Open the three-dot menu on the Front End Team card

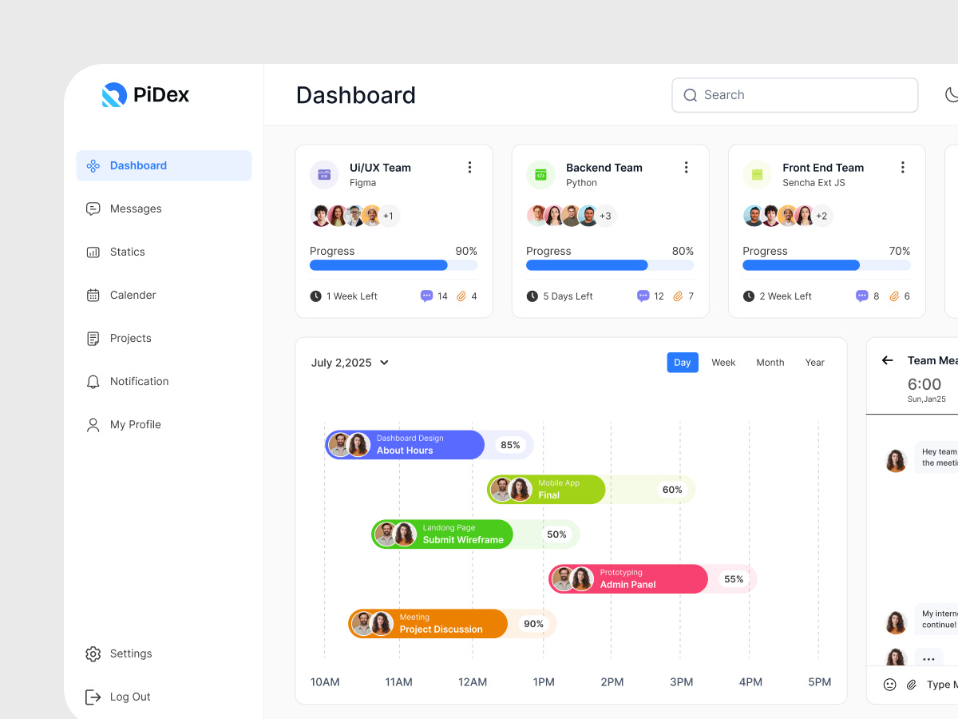pos(903,167)
